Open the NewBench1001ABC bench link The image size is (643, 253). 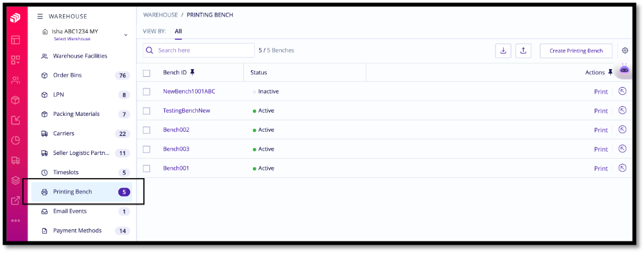click(189, 92)
